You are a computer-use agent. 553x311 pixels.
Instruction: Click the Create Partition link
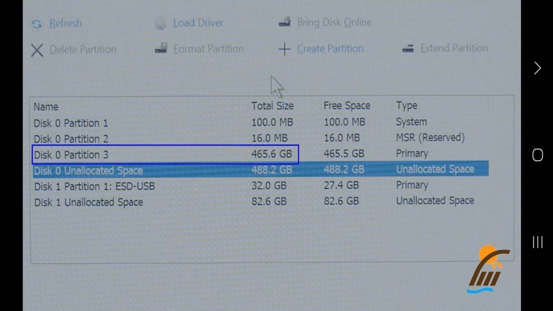330,48
